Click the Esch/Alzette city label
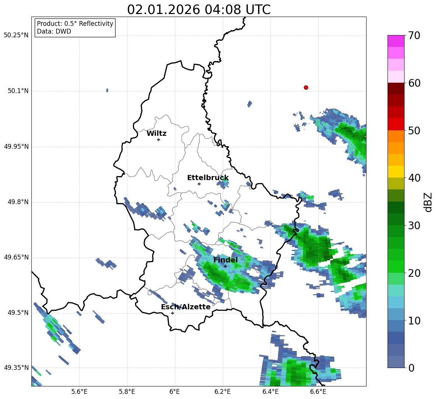Viewport: 437px width, 399px height. click(x=186, y=307)
